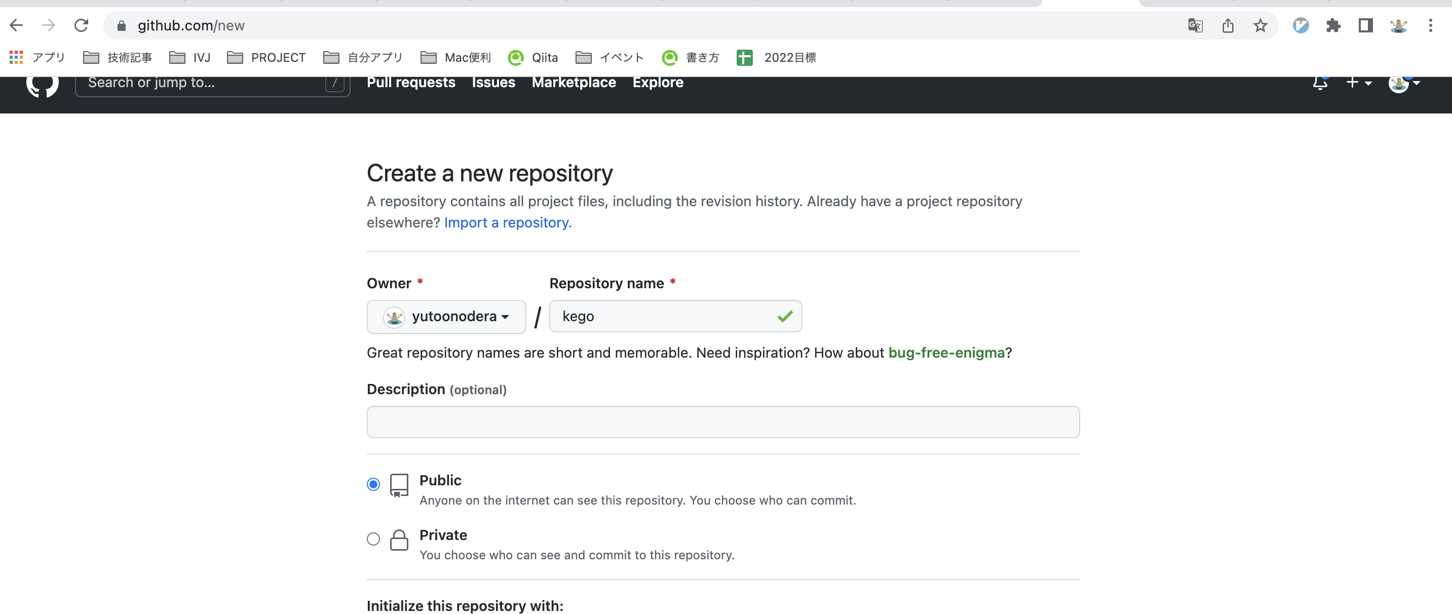Open the Apps grid in the bookmarks bar
Image resolution: width=1452 pixels, height=614 pixels.
click(16, 57)
